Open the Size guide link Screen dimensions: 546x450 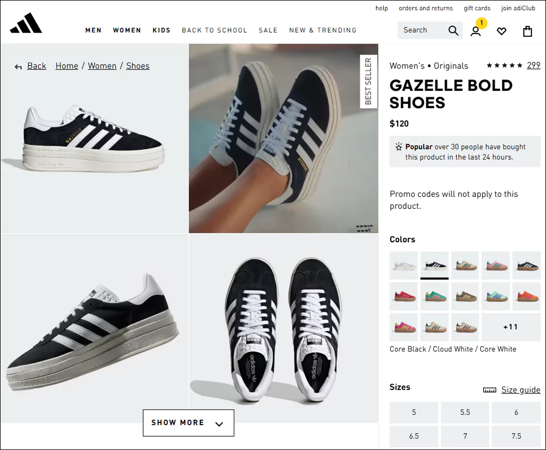coord(521,390)
